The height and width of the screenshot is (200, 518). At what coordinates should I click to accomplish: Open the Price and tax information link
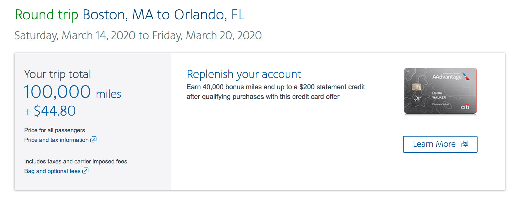coord(56,140)
